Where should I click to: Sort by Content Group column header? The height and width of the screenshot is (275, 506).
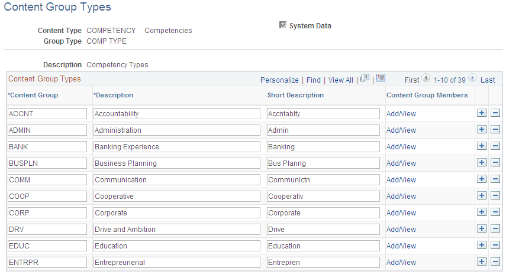click(x=34, y=95)
